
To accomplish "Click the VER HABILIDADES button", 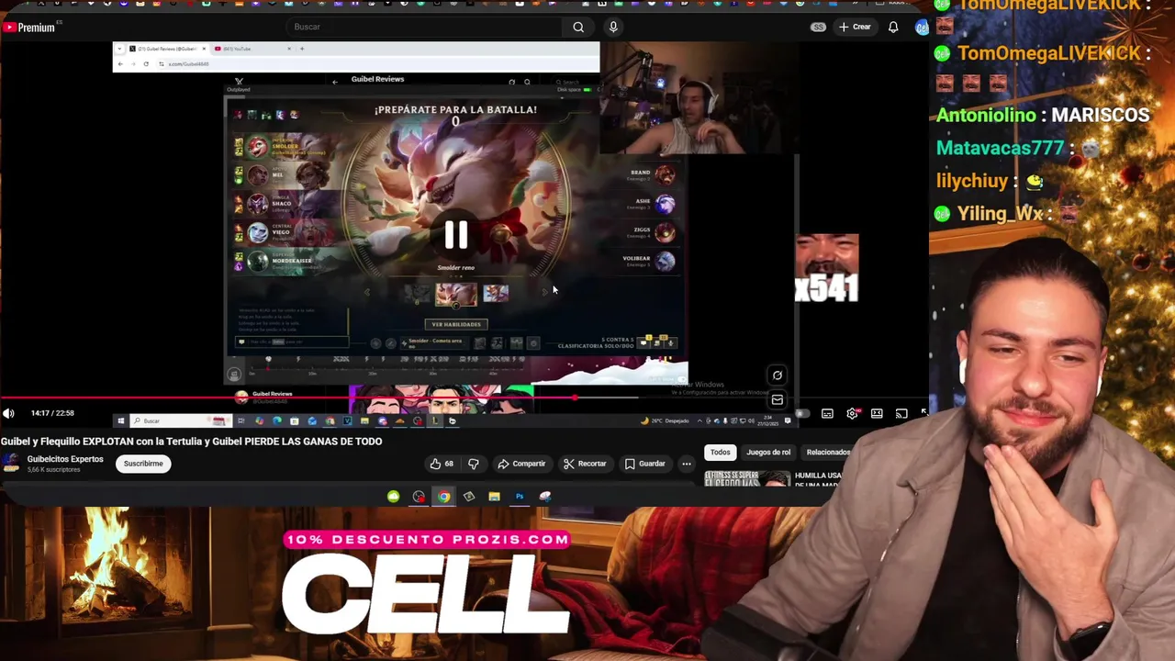I will pos(456,324).
